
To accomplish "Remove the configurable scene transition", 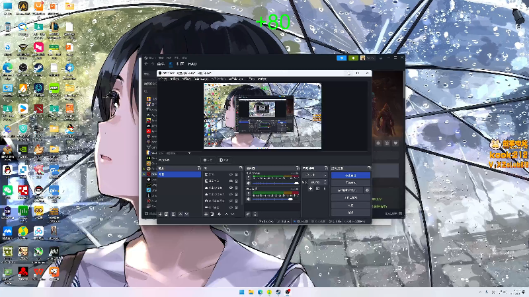I will click(x=317, y=189).
